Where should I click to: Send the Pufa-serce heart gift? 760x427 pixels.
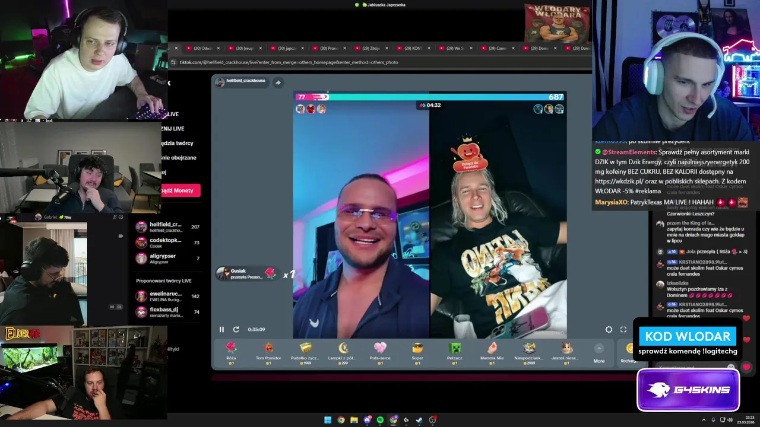click(380, 352)
